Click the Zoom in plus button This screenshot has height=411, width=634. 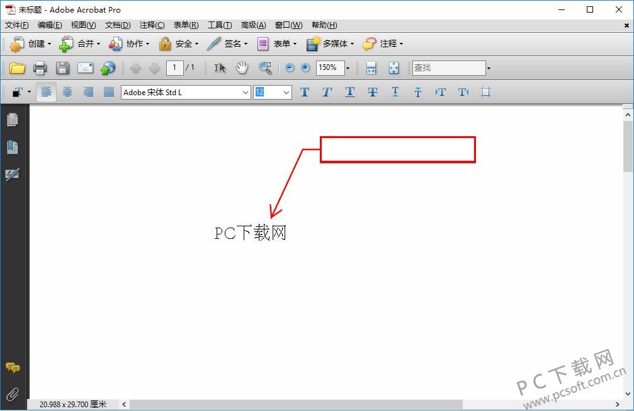pos(305,67)
